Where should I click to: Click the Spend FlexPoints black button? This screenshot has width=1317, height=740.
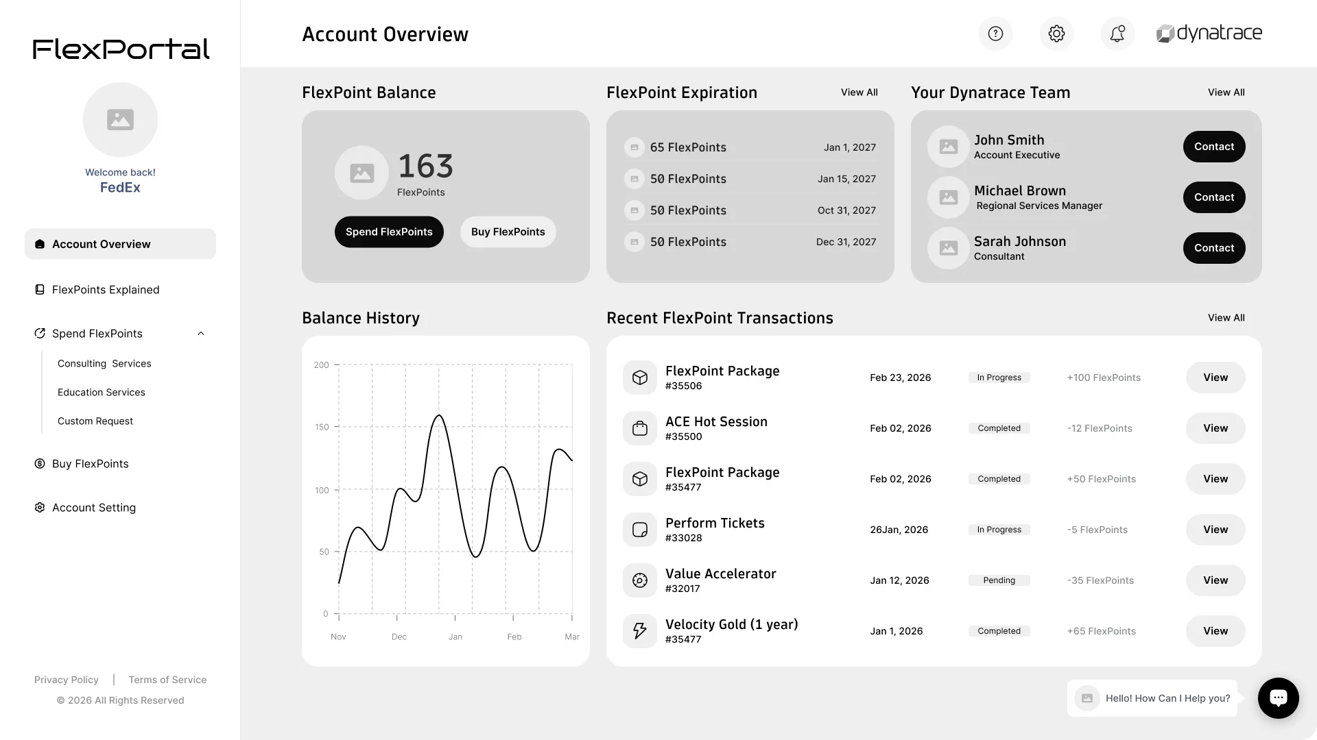[x=389, y=232]
